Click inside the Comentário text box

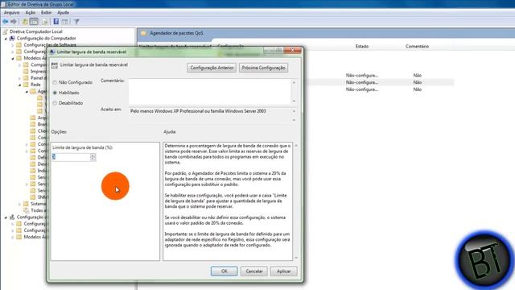(x=209, y=91)
